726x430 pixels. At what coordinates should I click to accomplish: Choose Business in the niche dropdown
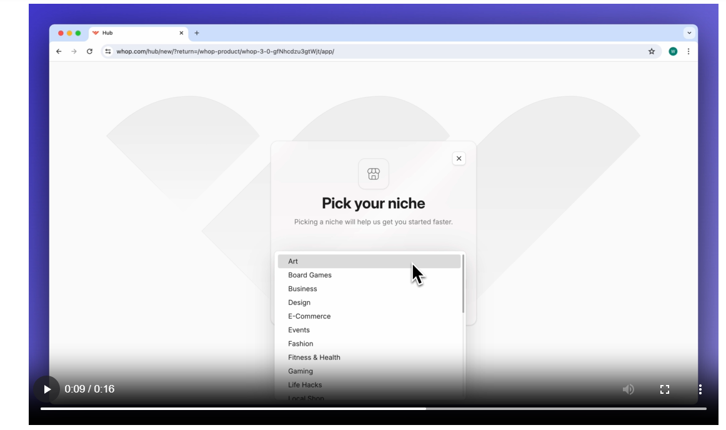[x=369, y=289]
